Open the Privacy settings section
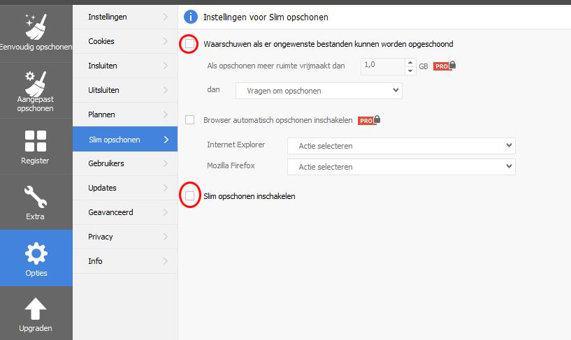 (125, 237)
